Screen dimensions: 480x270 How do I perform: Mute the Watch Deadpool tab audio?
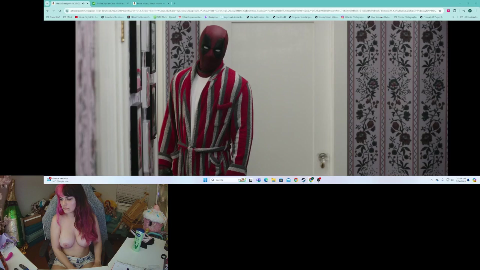point(83,3)
